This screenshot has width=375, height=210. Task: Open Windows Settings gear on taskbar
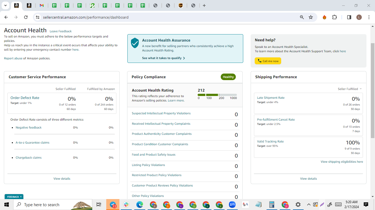point(298,205)
